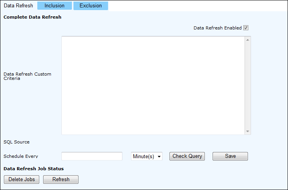Viewport: 288px width, 190px height.
Task: Click the Schedule Every label
Action: coord(21,156)
